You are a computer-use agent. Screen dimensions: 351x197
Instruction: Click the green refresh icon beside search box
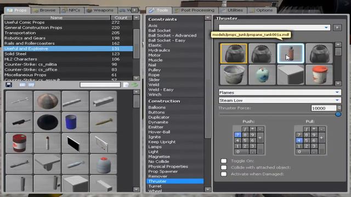pyautogui.click(x=134, y=85)
